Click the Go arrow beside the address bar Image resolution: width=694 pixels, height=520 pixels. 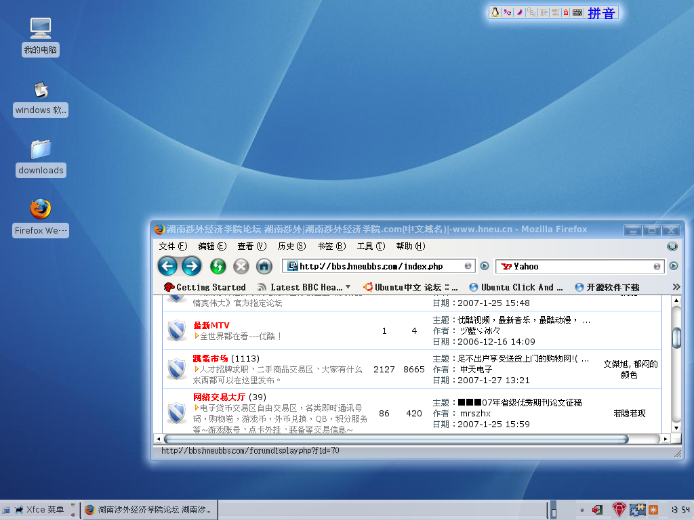[485, 266]
